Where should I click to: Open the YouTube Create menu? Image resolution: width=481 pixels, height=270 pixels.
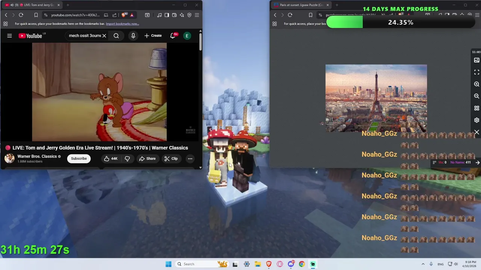(153, 36)
